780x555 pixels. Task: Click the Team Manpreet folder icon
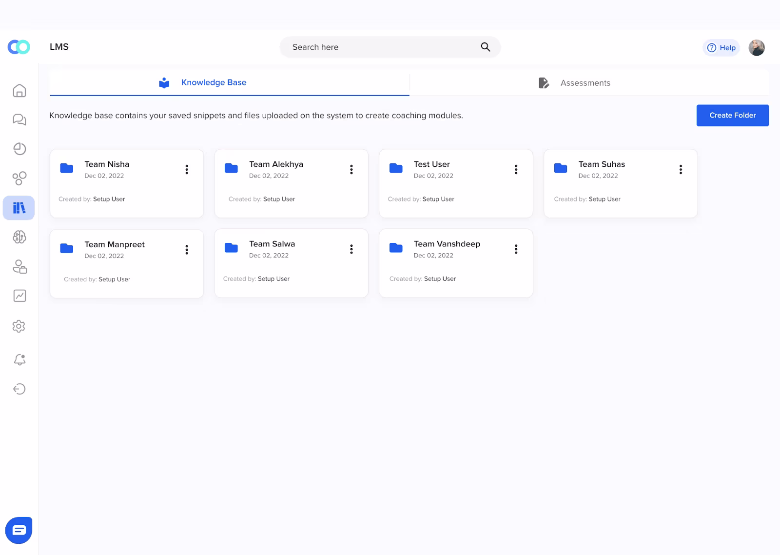coord(67,248)
